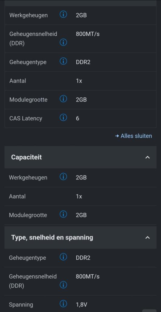
Task: Click Aantal row under Capaciteit
Action: (80, 197)
